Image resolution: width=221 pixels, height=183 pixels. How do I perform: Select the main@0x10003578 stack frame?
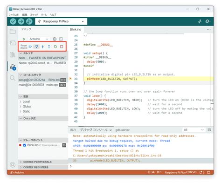pyautogui.click(x=43, y=85)
